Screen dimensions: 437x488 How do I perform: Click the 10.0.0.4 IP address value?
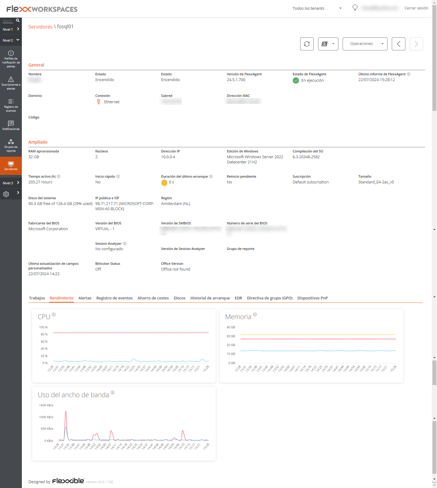[168, 157]
